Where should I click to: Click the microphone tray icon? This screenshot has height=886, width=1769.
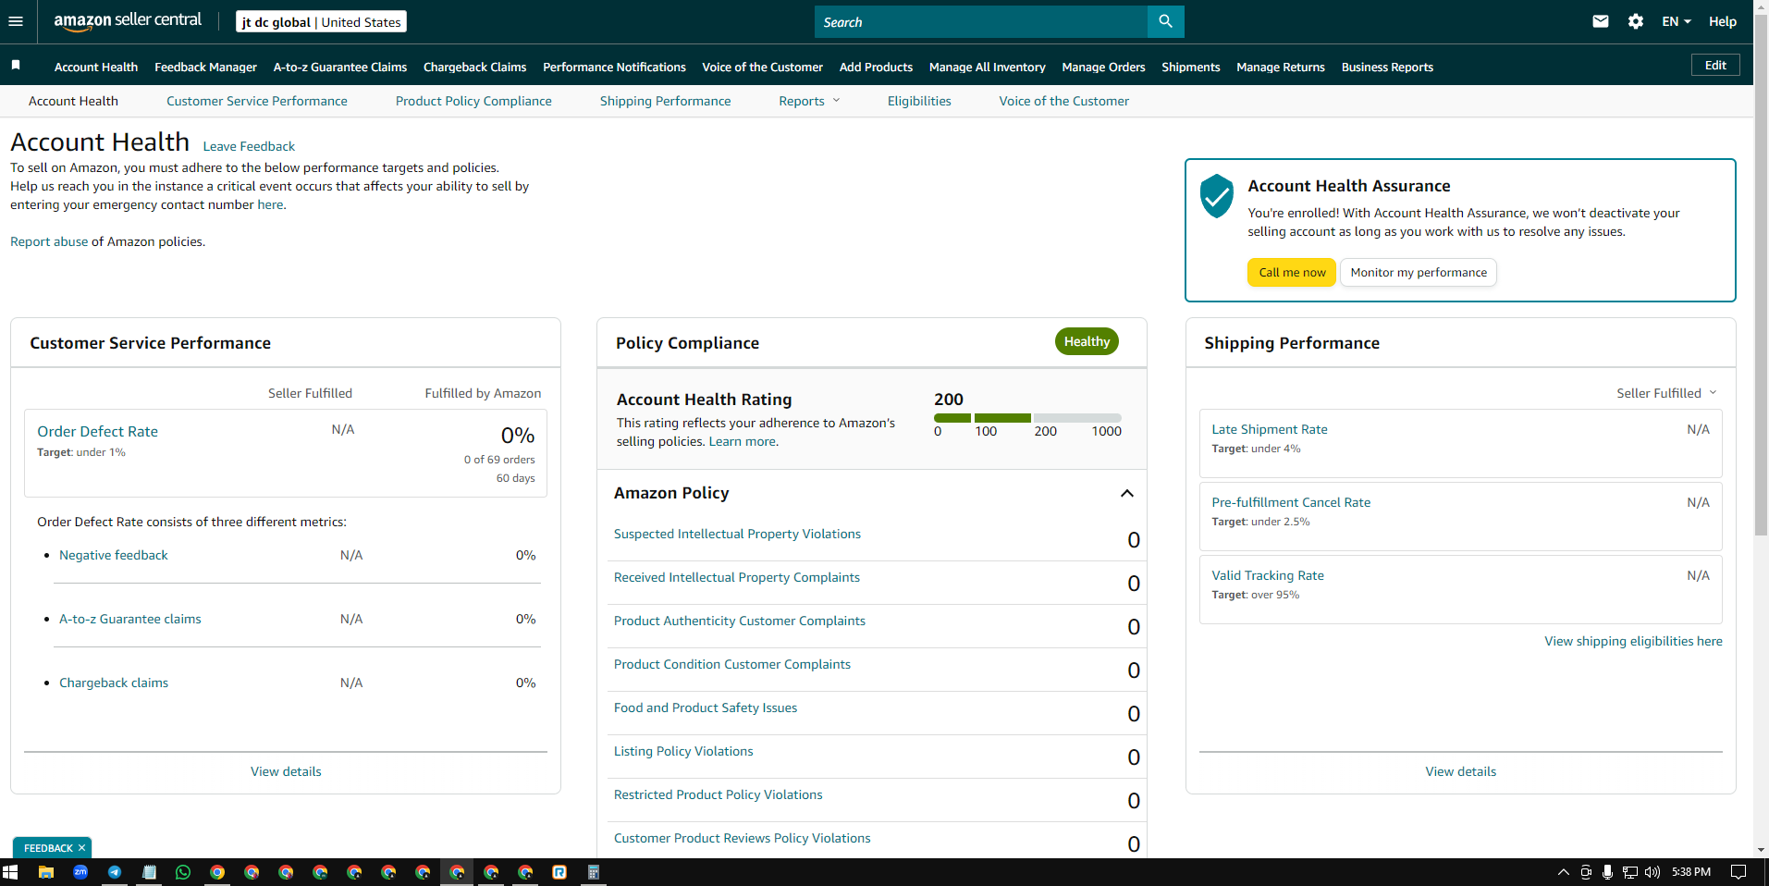tap(1608, 872)
